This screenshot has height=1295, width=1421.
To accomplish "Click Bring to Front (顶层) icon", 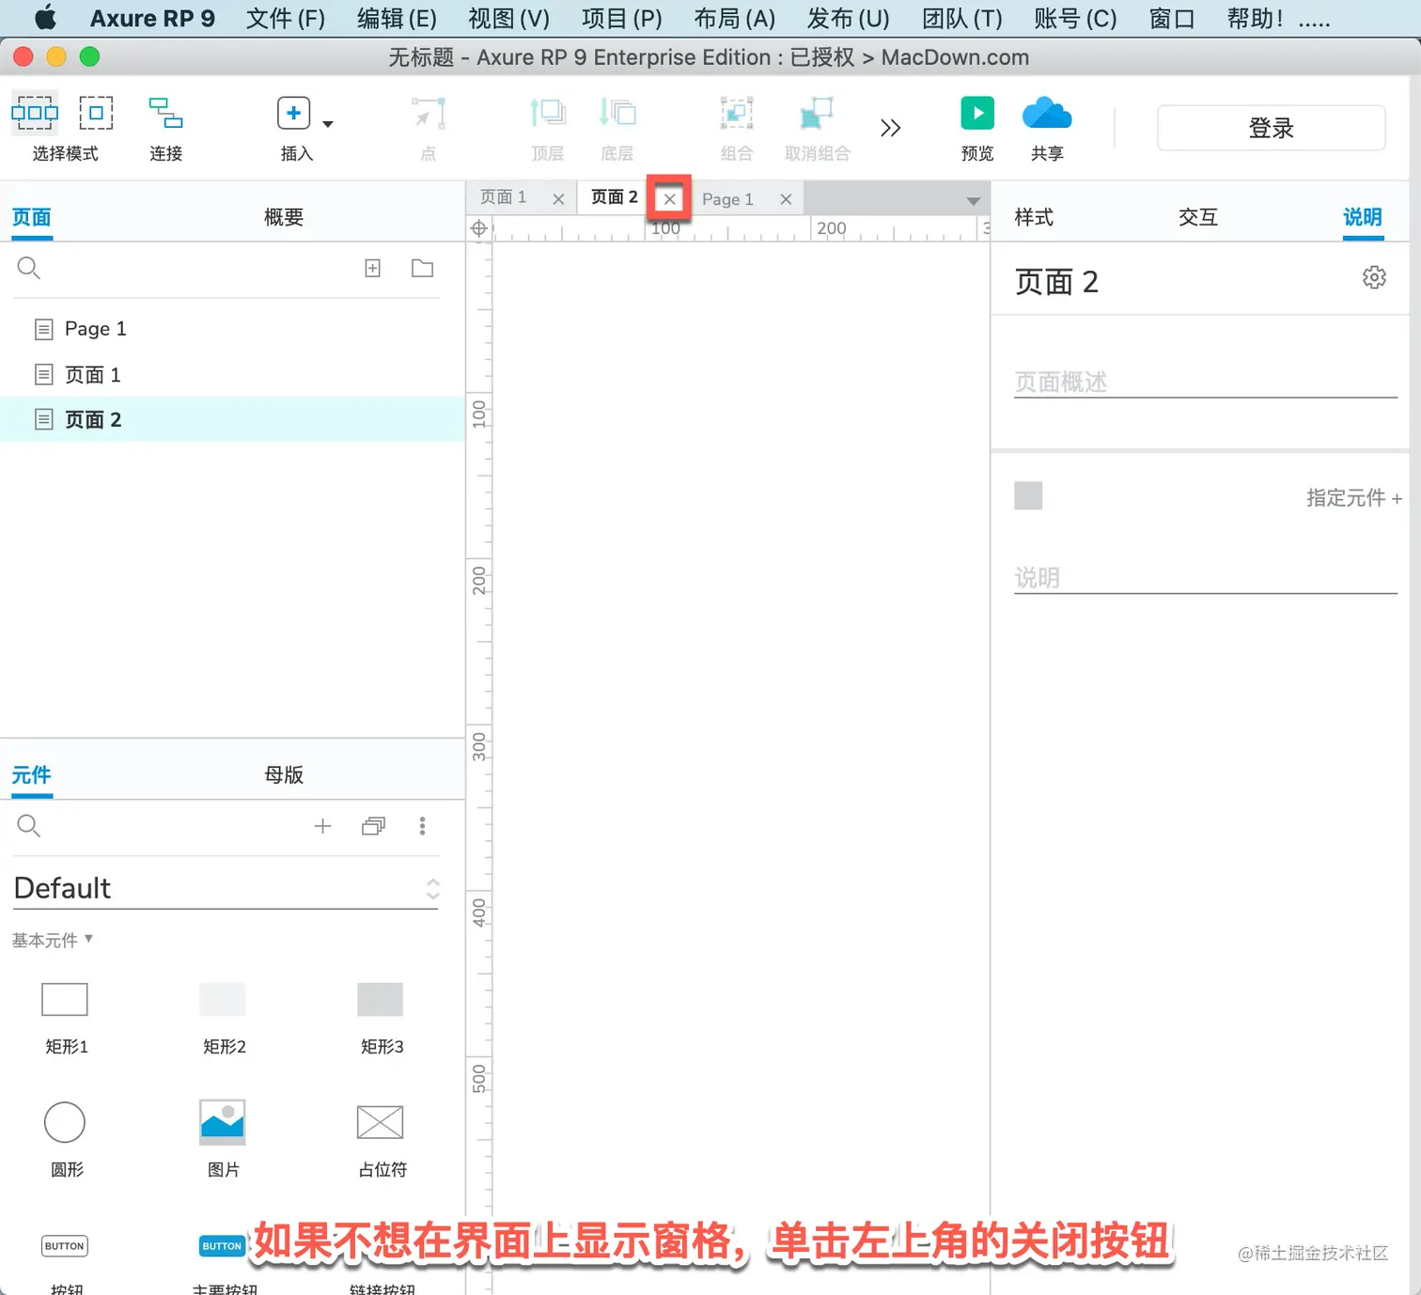I will click(547, 114).
